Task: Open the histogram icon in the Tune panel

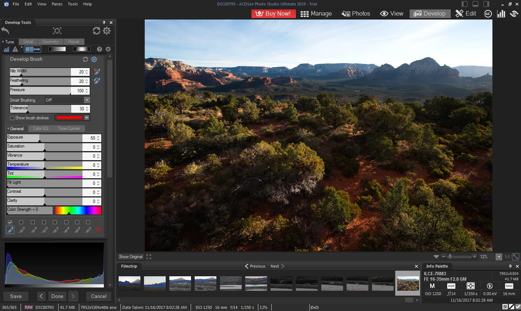Action: click(x=6, y=49)
